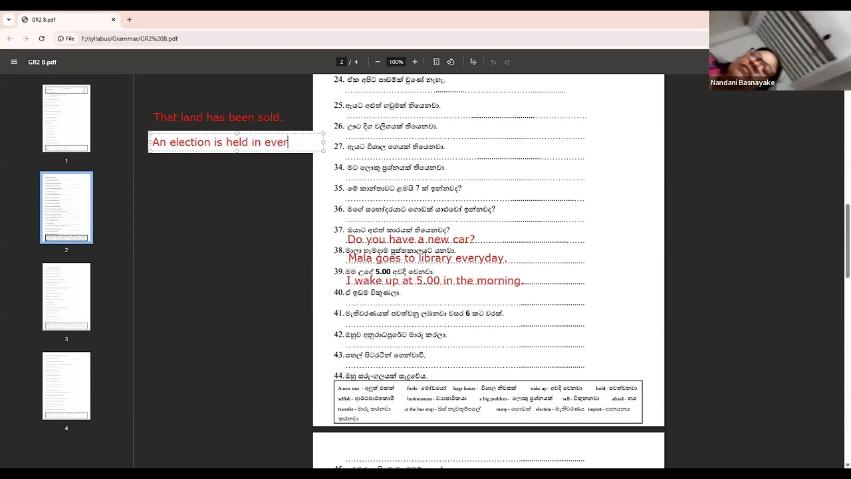Click question 41 line in the PDF

tap(419, 313)
